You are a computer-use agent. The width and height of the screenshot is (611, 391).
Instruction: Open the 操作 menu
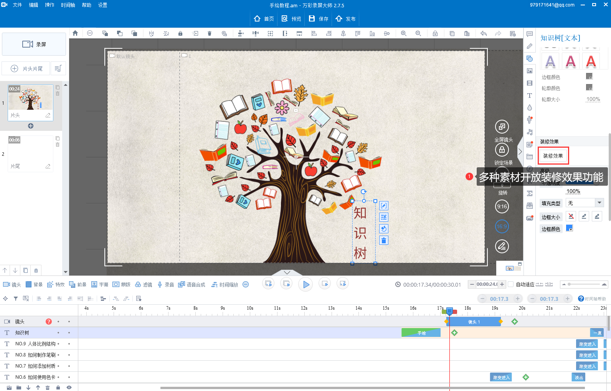click(x=50, y=5)
